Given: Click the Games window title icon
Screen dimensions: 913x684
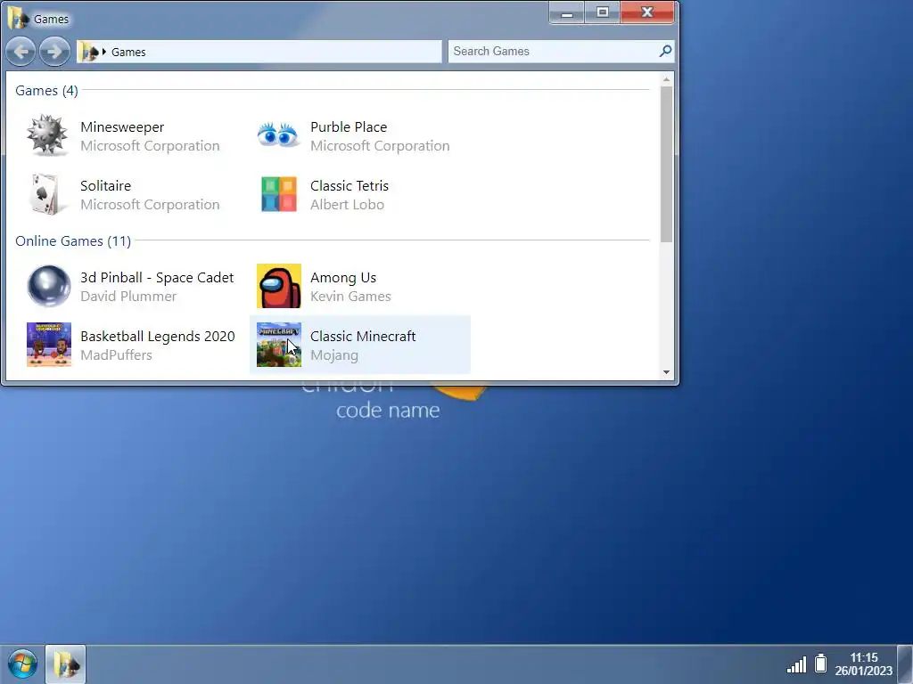Looking at the screenshot, I should pos(18,18).
